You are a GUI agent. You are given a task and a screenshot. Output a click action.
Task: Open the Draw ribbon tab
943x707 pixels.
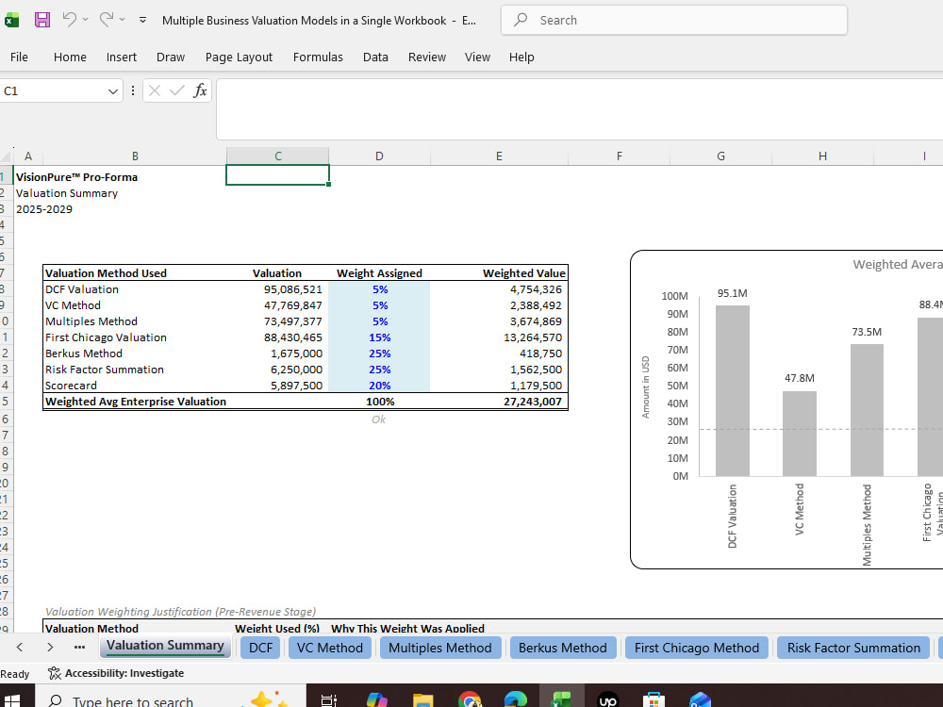171,58
